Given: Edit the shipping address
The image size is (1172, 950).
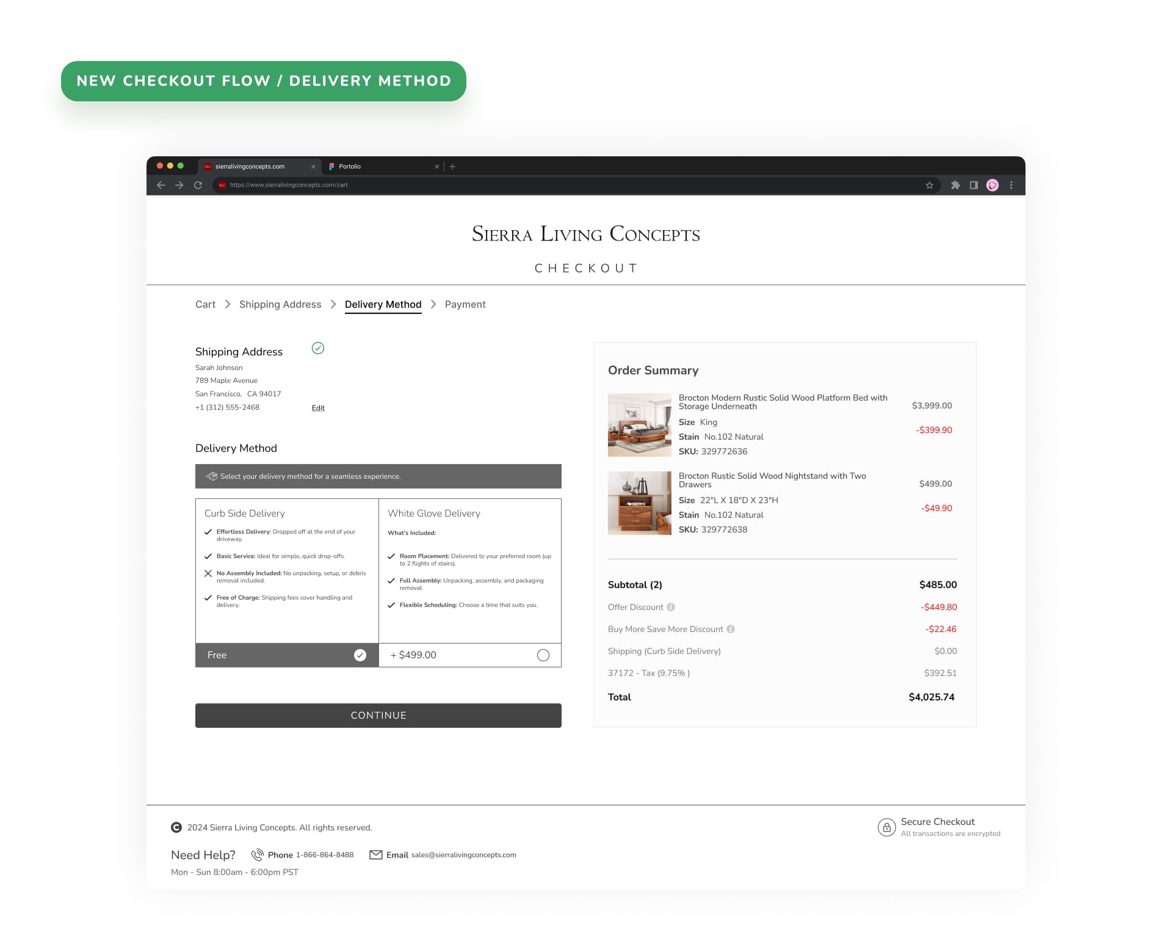Looking at the screenshot, I should click(318, 408).
